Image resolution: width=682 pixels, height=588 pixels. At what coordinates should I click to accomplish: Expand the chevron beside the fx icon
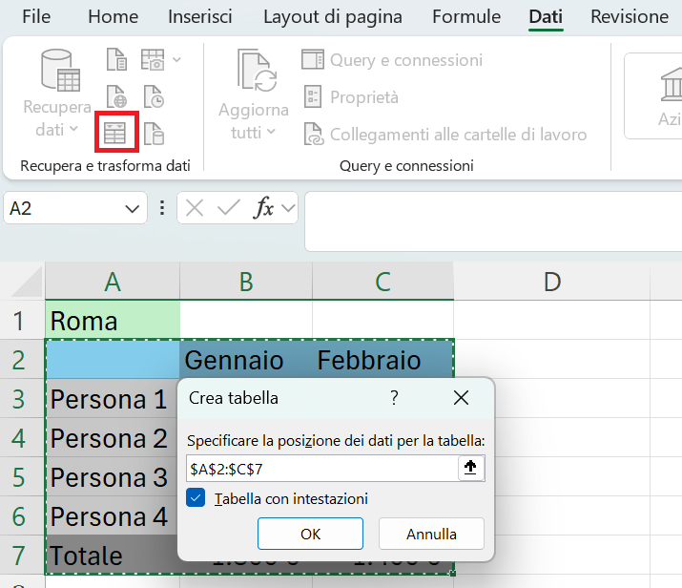pyautogui.click(x=288, y=208)
